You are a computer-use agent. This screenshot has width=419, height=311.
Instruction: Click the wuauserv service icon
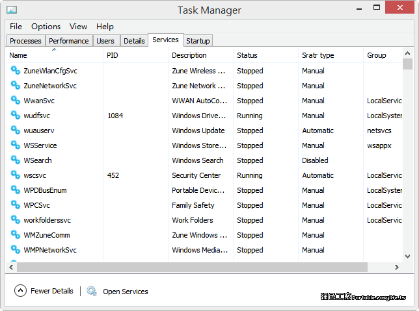(x=16, y=131)
